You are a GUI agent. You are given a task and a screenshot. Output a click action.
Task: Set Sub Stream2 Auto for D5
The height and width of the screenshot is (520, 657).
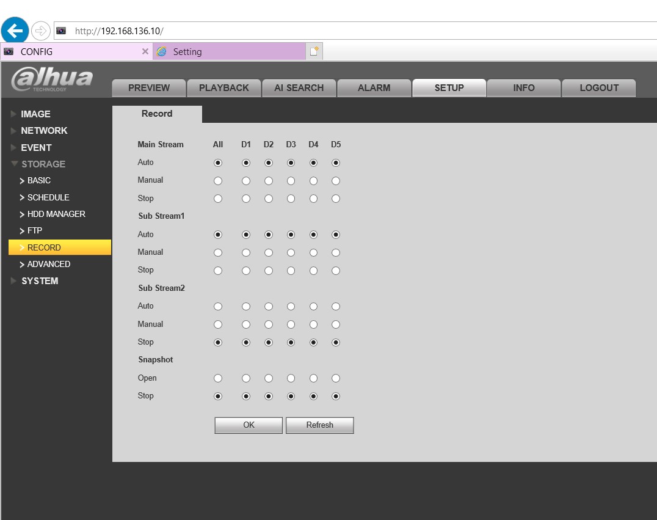coord(336,307)
